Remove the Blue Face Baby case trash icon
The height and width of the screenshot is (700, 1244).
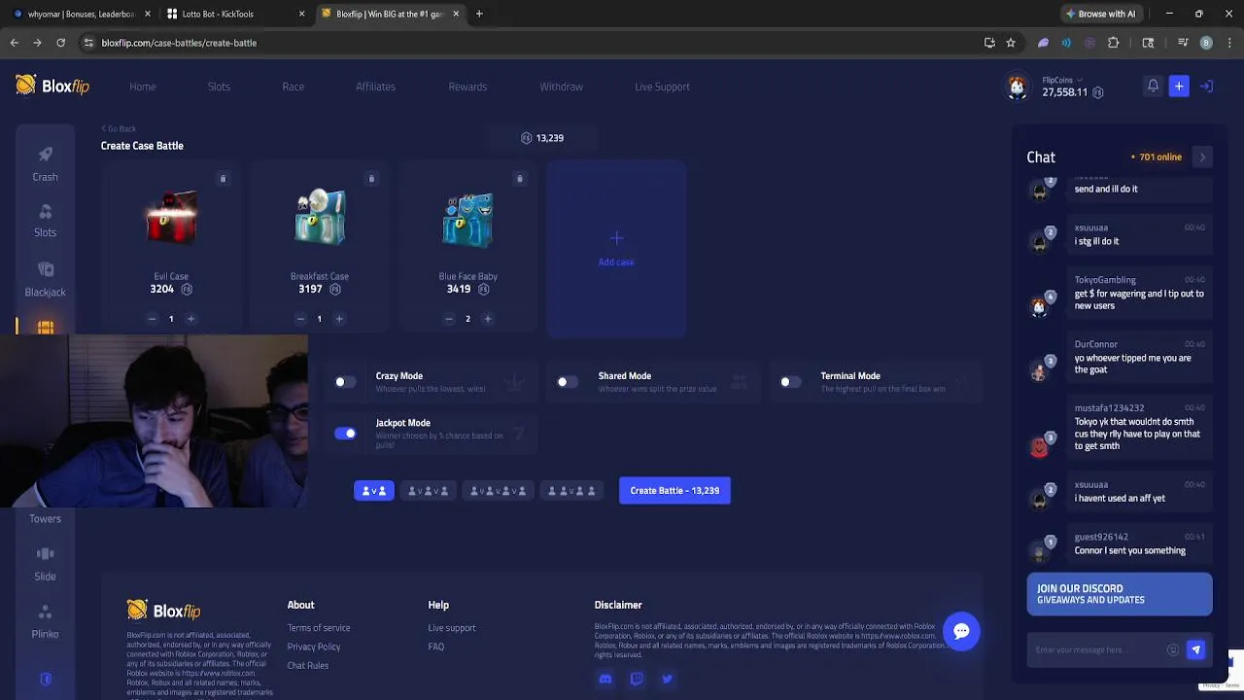519,179
